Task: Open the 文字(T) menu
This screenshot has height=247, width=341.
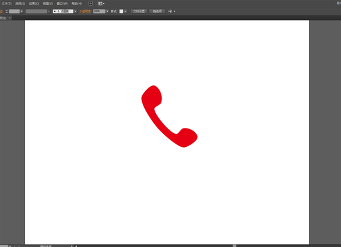Action: pyautogui.click(x=6, y=4)
